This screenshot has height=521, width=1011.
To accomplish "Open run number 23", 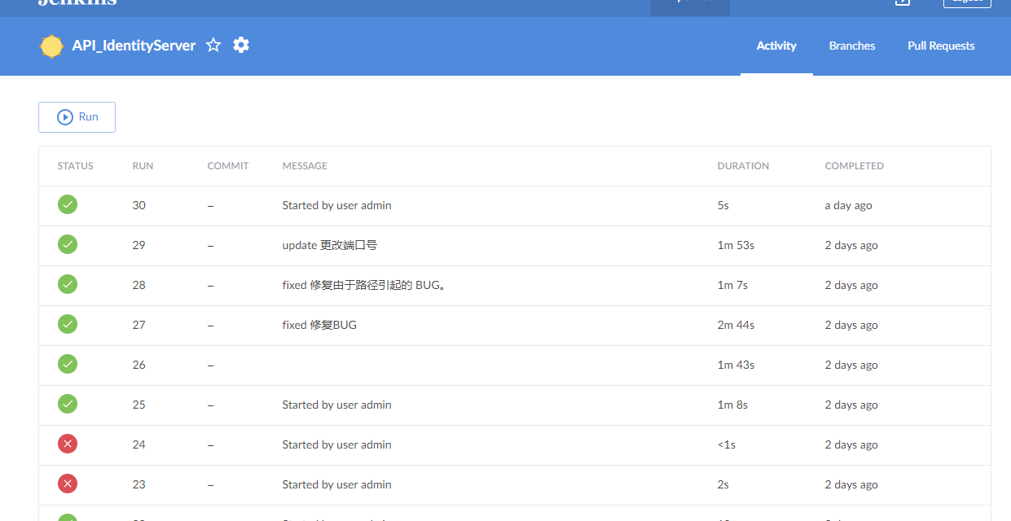I will tap(139, 485).
